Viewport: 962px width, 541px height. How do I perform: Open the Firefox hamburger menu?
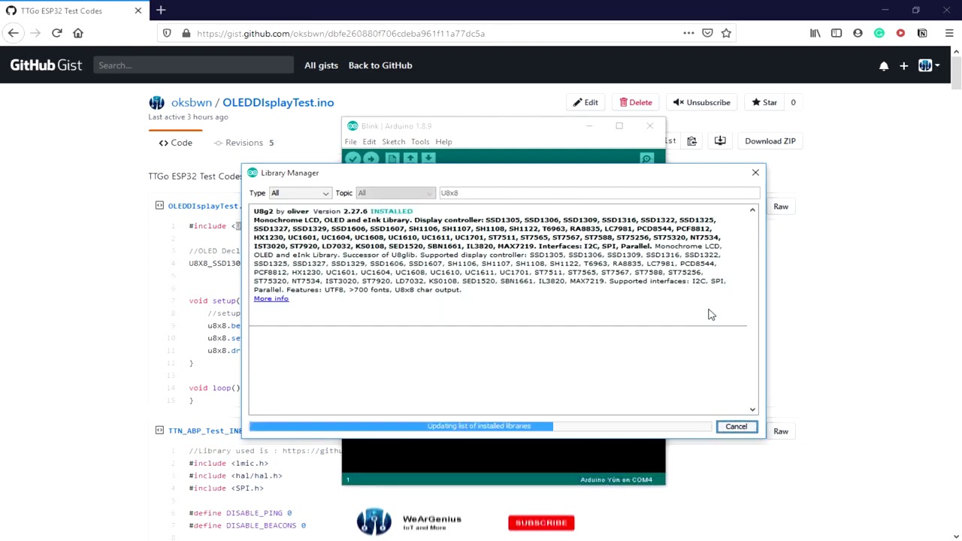(x=949, y=33)
